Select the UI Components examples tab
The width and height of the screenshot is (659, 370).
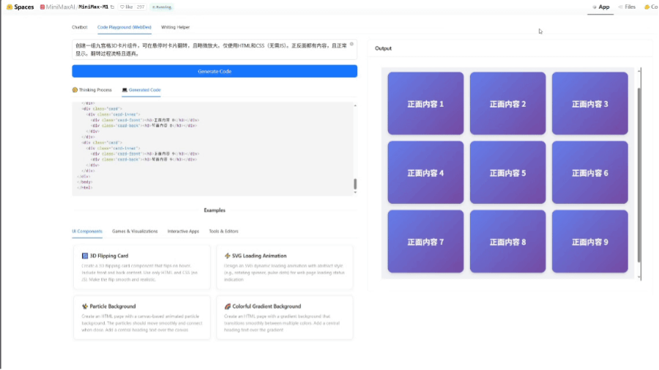pyautogui.click(x=87, y=231)
